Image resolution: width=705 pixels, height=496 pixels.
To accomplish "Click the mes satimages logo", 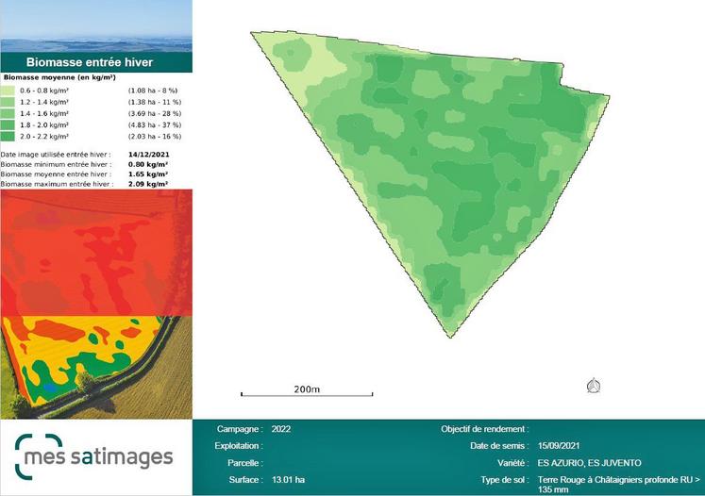I will [95, 457].
